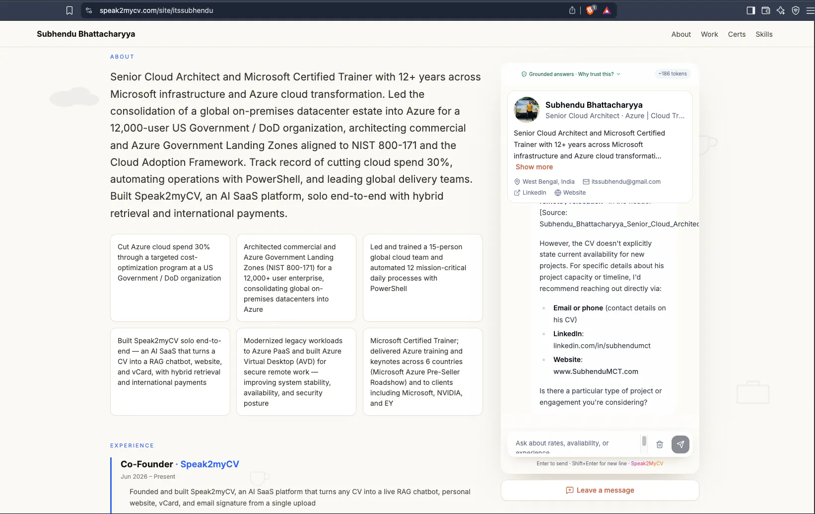Click the ~186 tokens badge
This screenshot has height=514, width=815.
tap(673, 73)
